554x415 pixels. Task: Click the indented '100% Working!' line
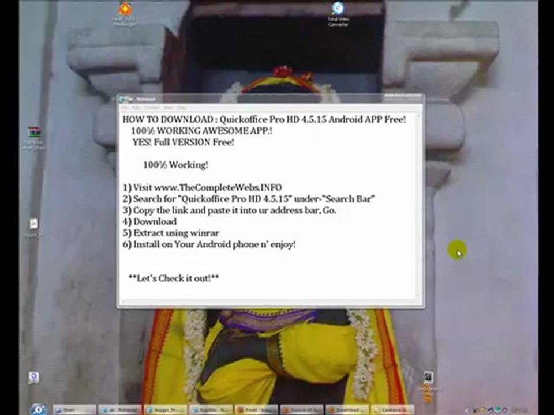(x=175, y=165)
